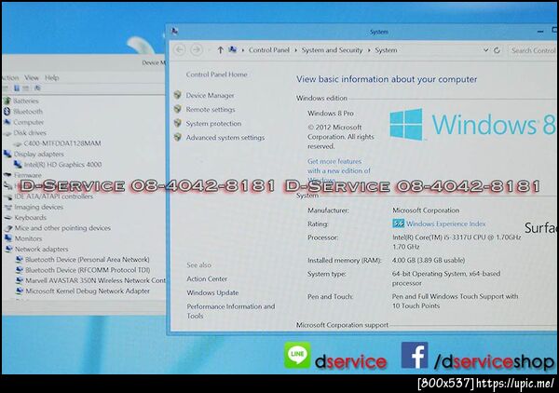Image resolution: width=559 pixels, height=393 pixels.
Task: Click the shield icon beside System protection
Action: (178, 123)
